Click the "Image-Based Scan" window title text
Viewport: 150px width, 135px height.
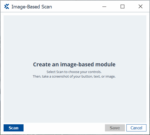click(x=32, y=7)
